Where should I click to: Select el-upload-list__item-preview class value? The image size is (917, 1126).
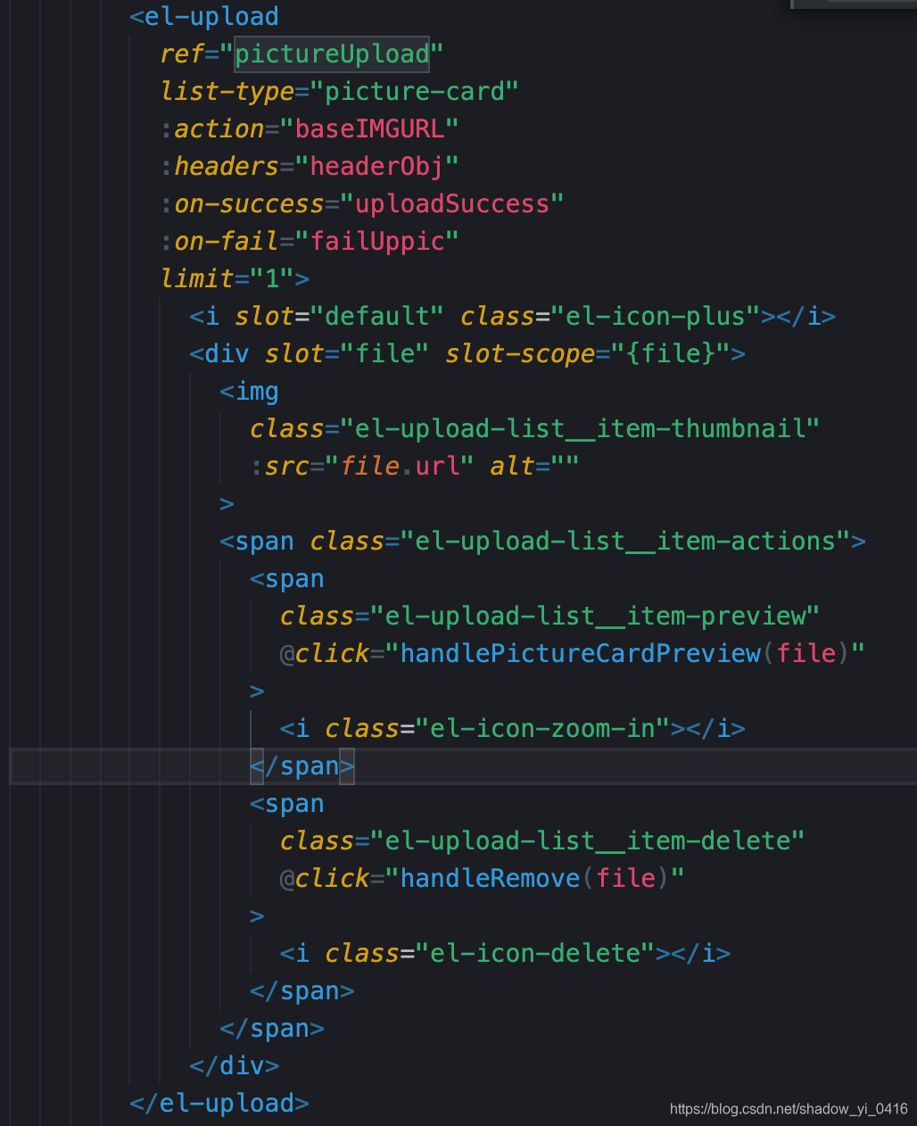tap(594, 617)
